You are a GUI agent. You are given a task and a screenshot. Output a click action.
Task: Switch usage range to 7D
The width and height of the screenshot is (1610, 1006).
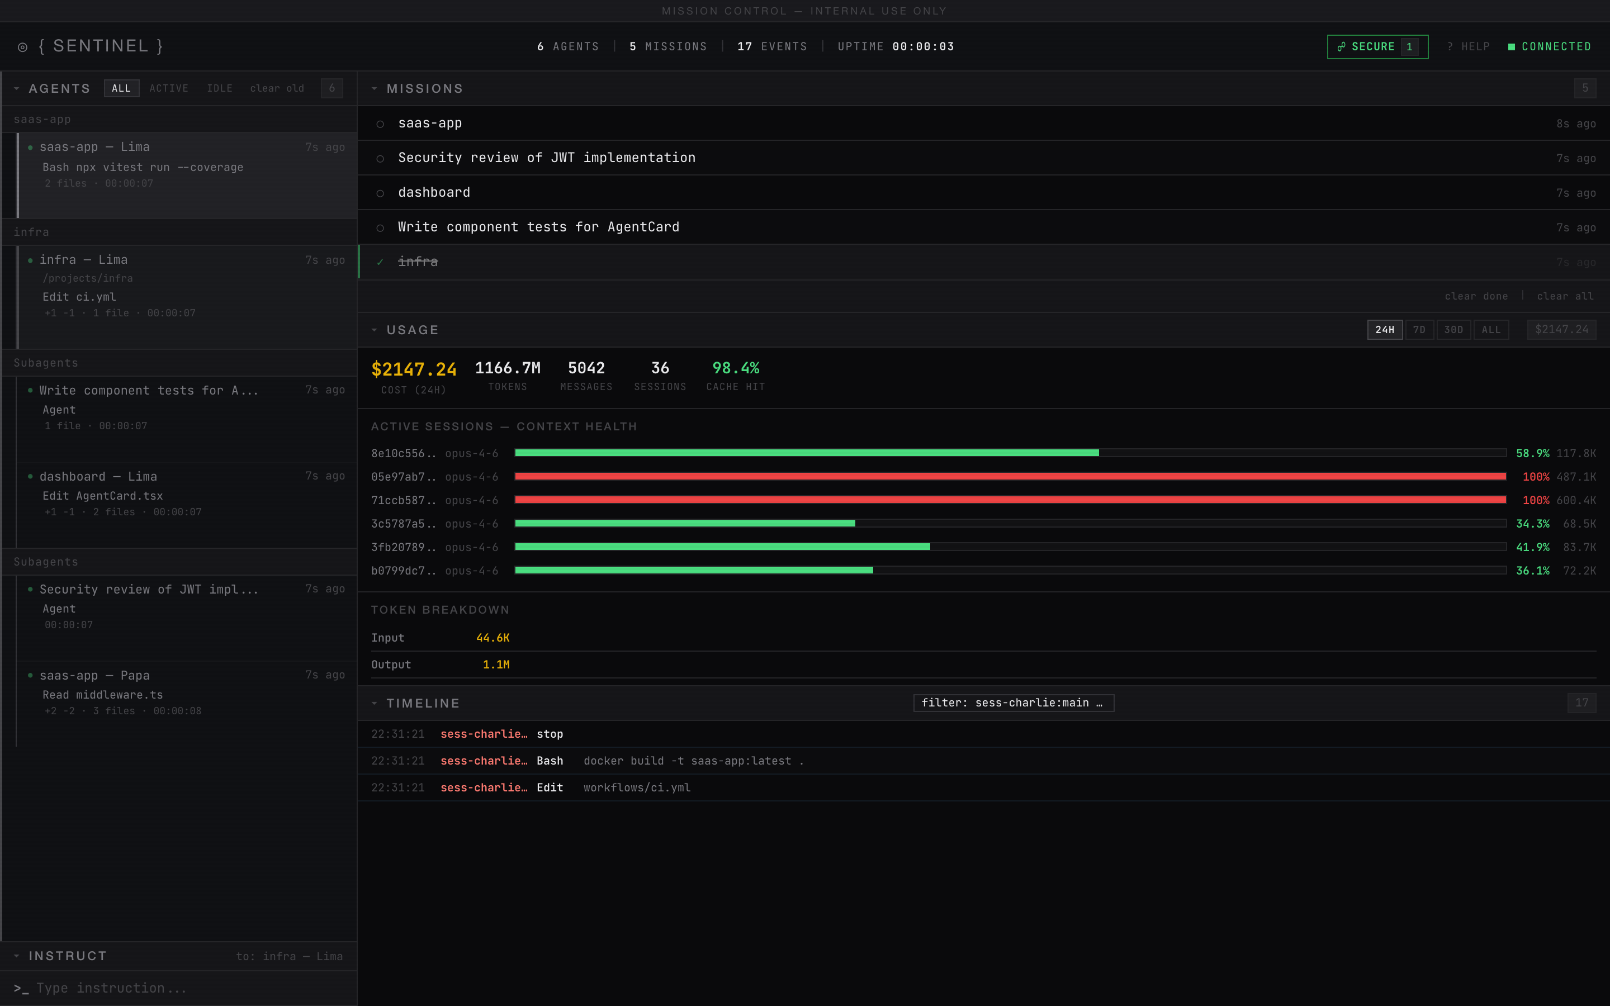pos(1420,329)
